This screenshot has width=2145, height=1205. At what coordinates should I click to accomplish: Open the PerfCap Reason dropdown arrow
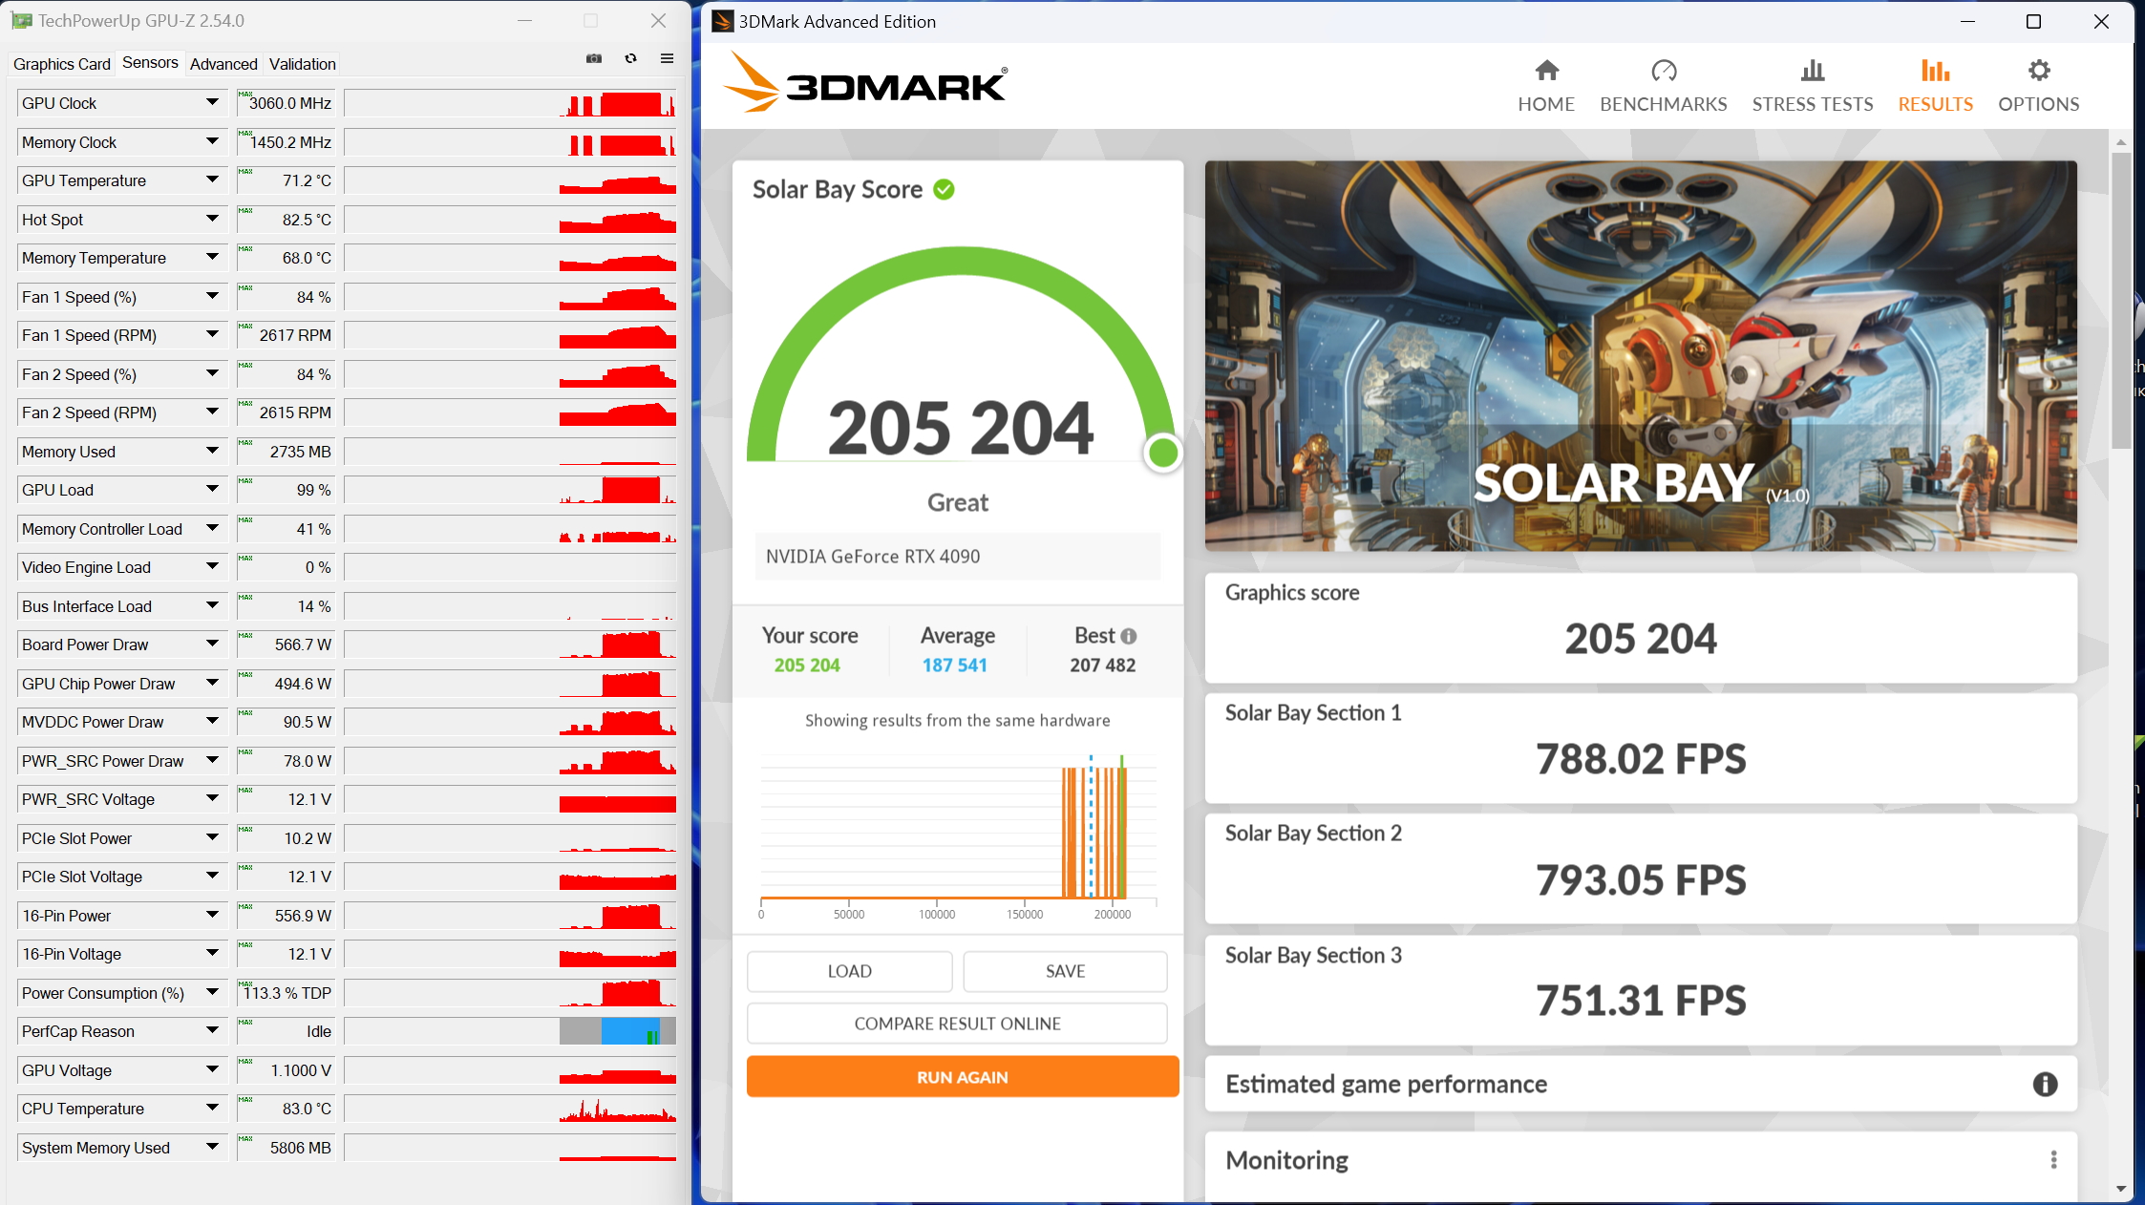[x=212, y=1031]
